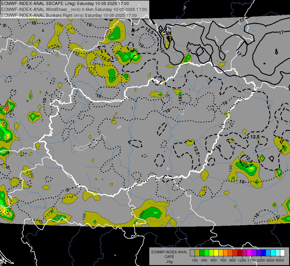This screenshot has width=290, height=266.
Task: Click the sky blue legend swatch
Action: point(268,253)
